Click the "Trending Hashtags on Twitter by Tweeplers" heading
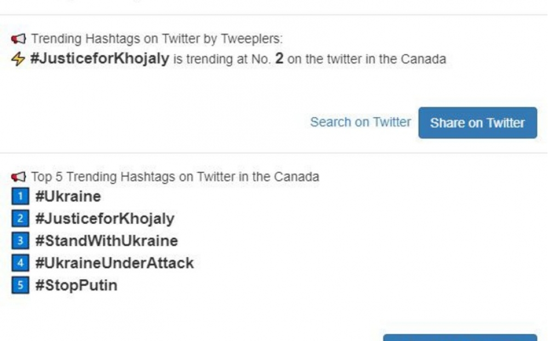548x341 pixels. (x=157, y=39)
